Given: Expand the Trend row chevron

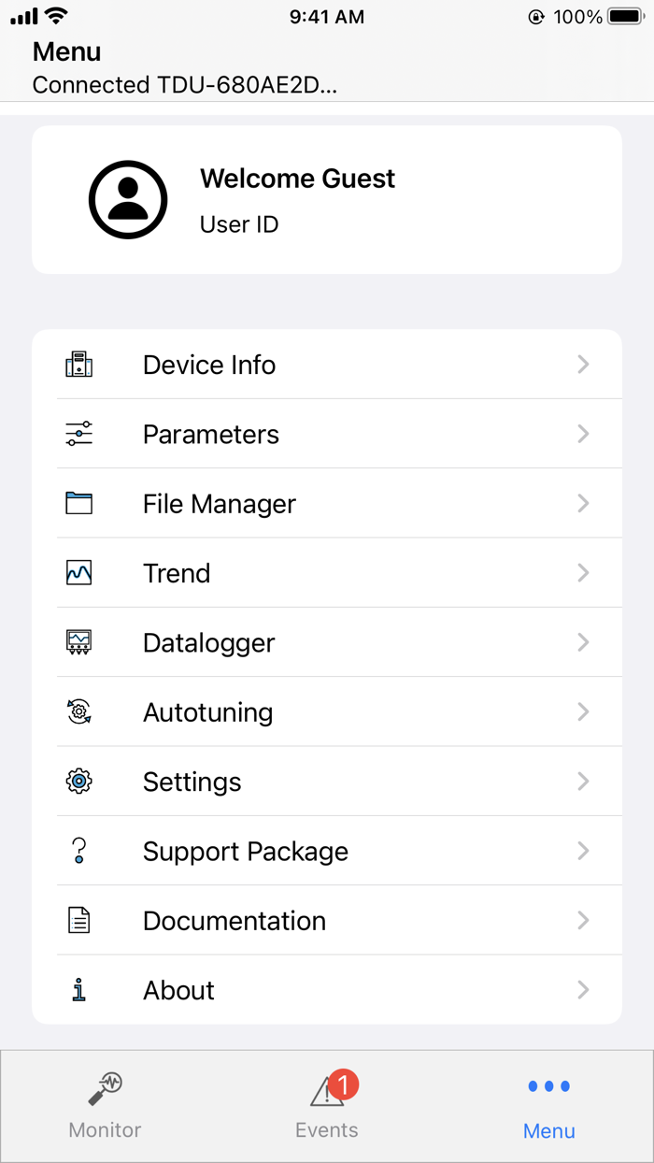Looking at the screenshot, I should 583,572.
